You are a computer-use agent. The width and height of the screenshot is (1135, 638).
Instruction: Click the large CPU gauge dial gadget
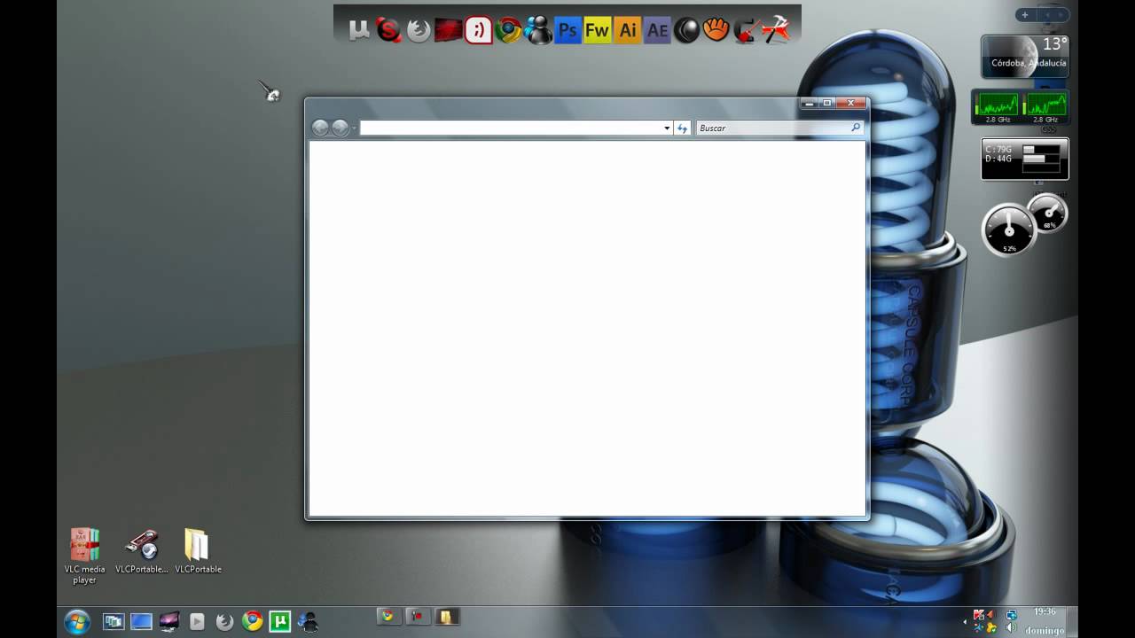click(1008, 230)
